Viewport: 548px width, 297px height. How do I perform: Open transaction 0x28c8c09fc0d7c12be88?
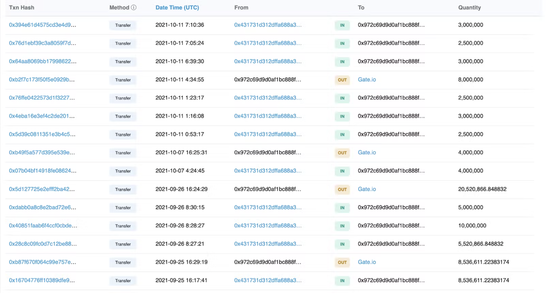click(x=43, y=244)
